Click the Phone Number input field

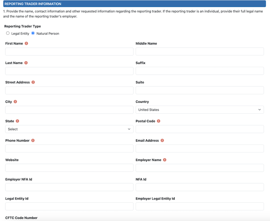[x=69, y=148]
